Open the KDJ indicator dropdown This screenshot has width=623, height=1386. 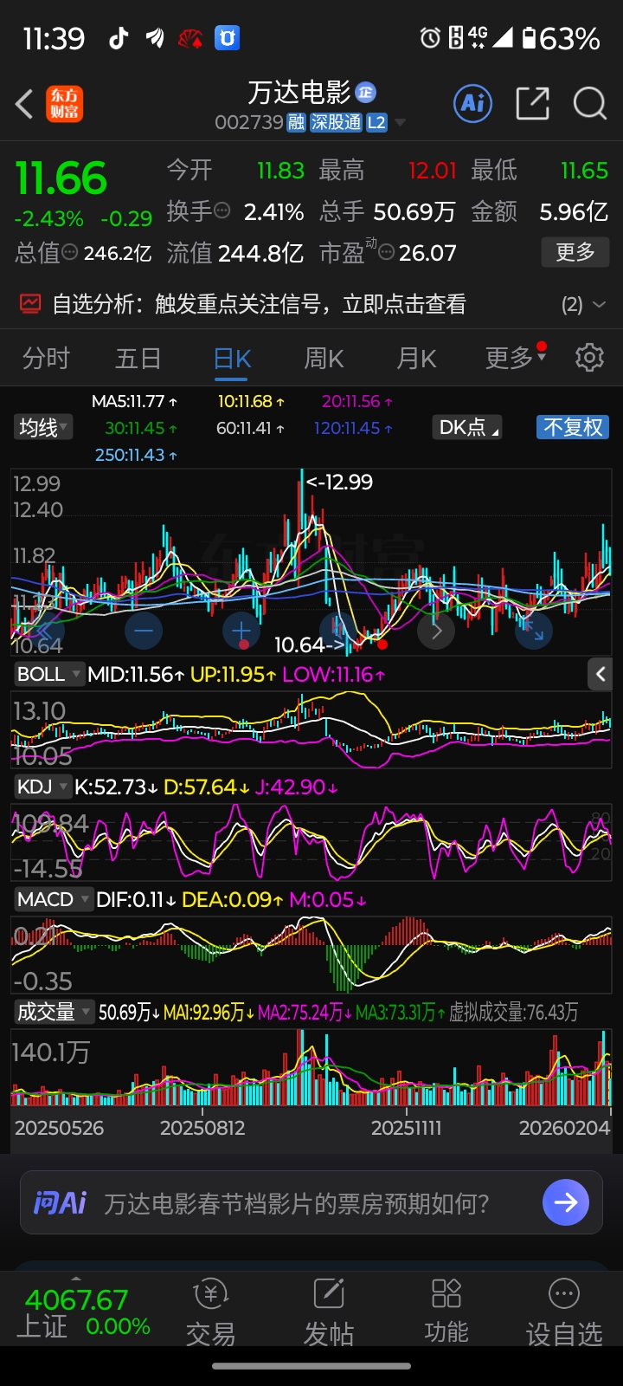click(x=42, y=787)
